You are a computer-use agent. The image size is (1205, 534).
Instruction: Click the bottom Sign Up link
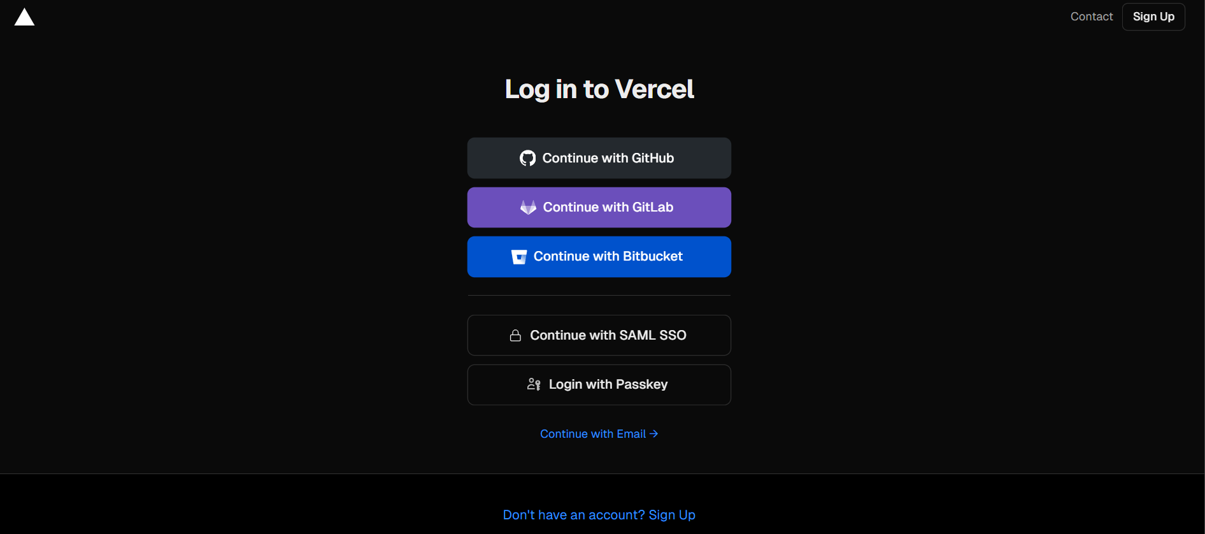(x=671, y=514)
